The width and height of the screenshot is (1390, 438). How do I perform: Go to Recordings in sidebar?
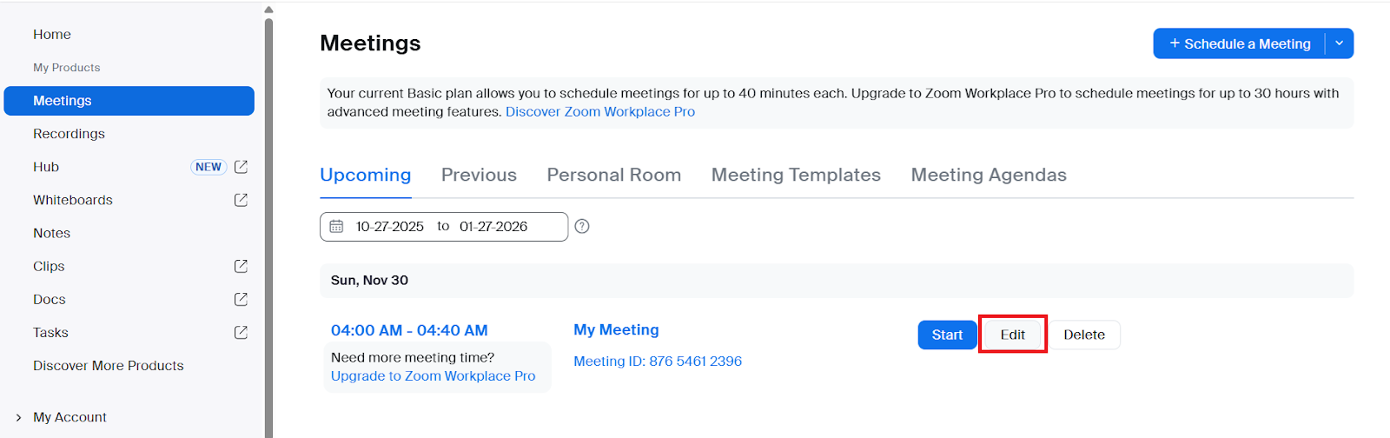[x=69, y=134]
